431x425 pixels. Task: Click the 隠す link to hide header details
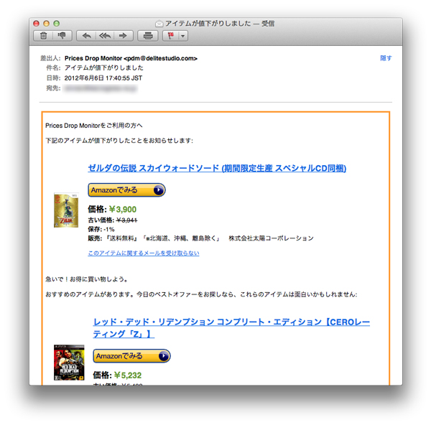click(386, 58)
